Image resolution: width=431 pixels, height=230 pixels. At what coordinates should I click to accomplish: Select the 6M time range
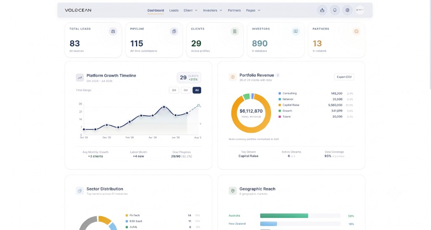(186, 90)
